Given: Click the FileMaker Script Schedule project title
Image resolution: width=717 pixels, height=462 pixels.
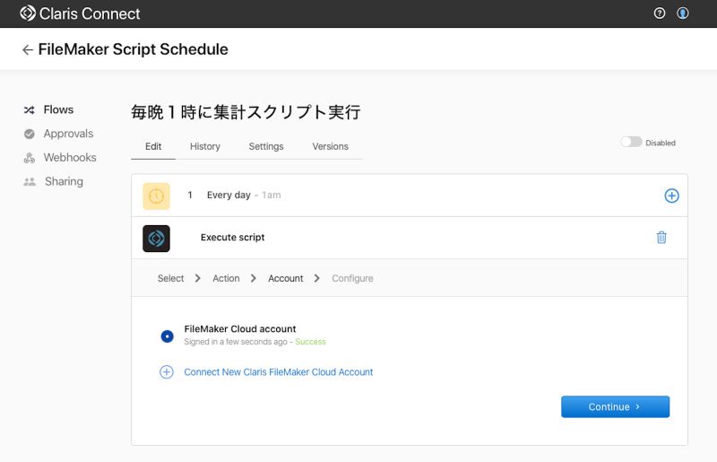Looking at the screenshot, I should (x=133, y=49).
